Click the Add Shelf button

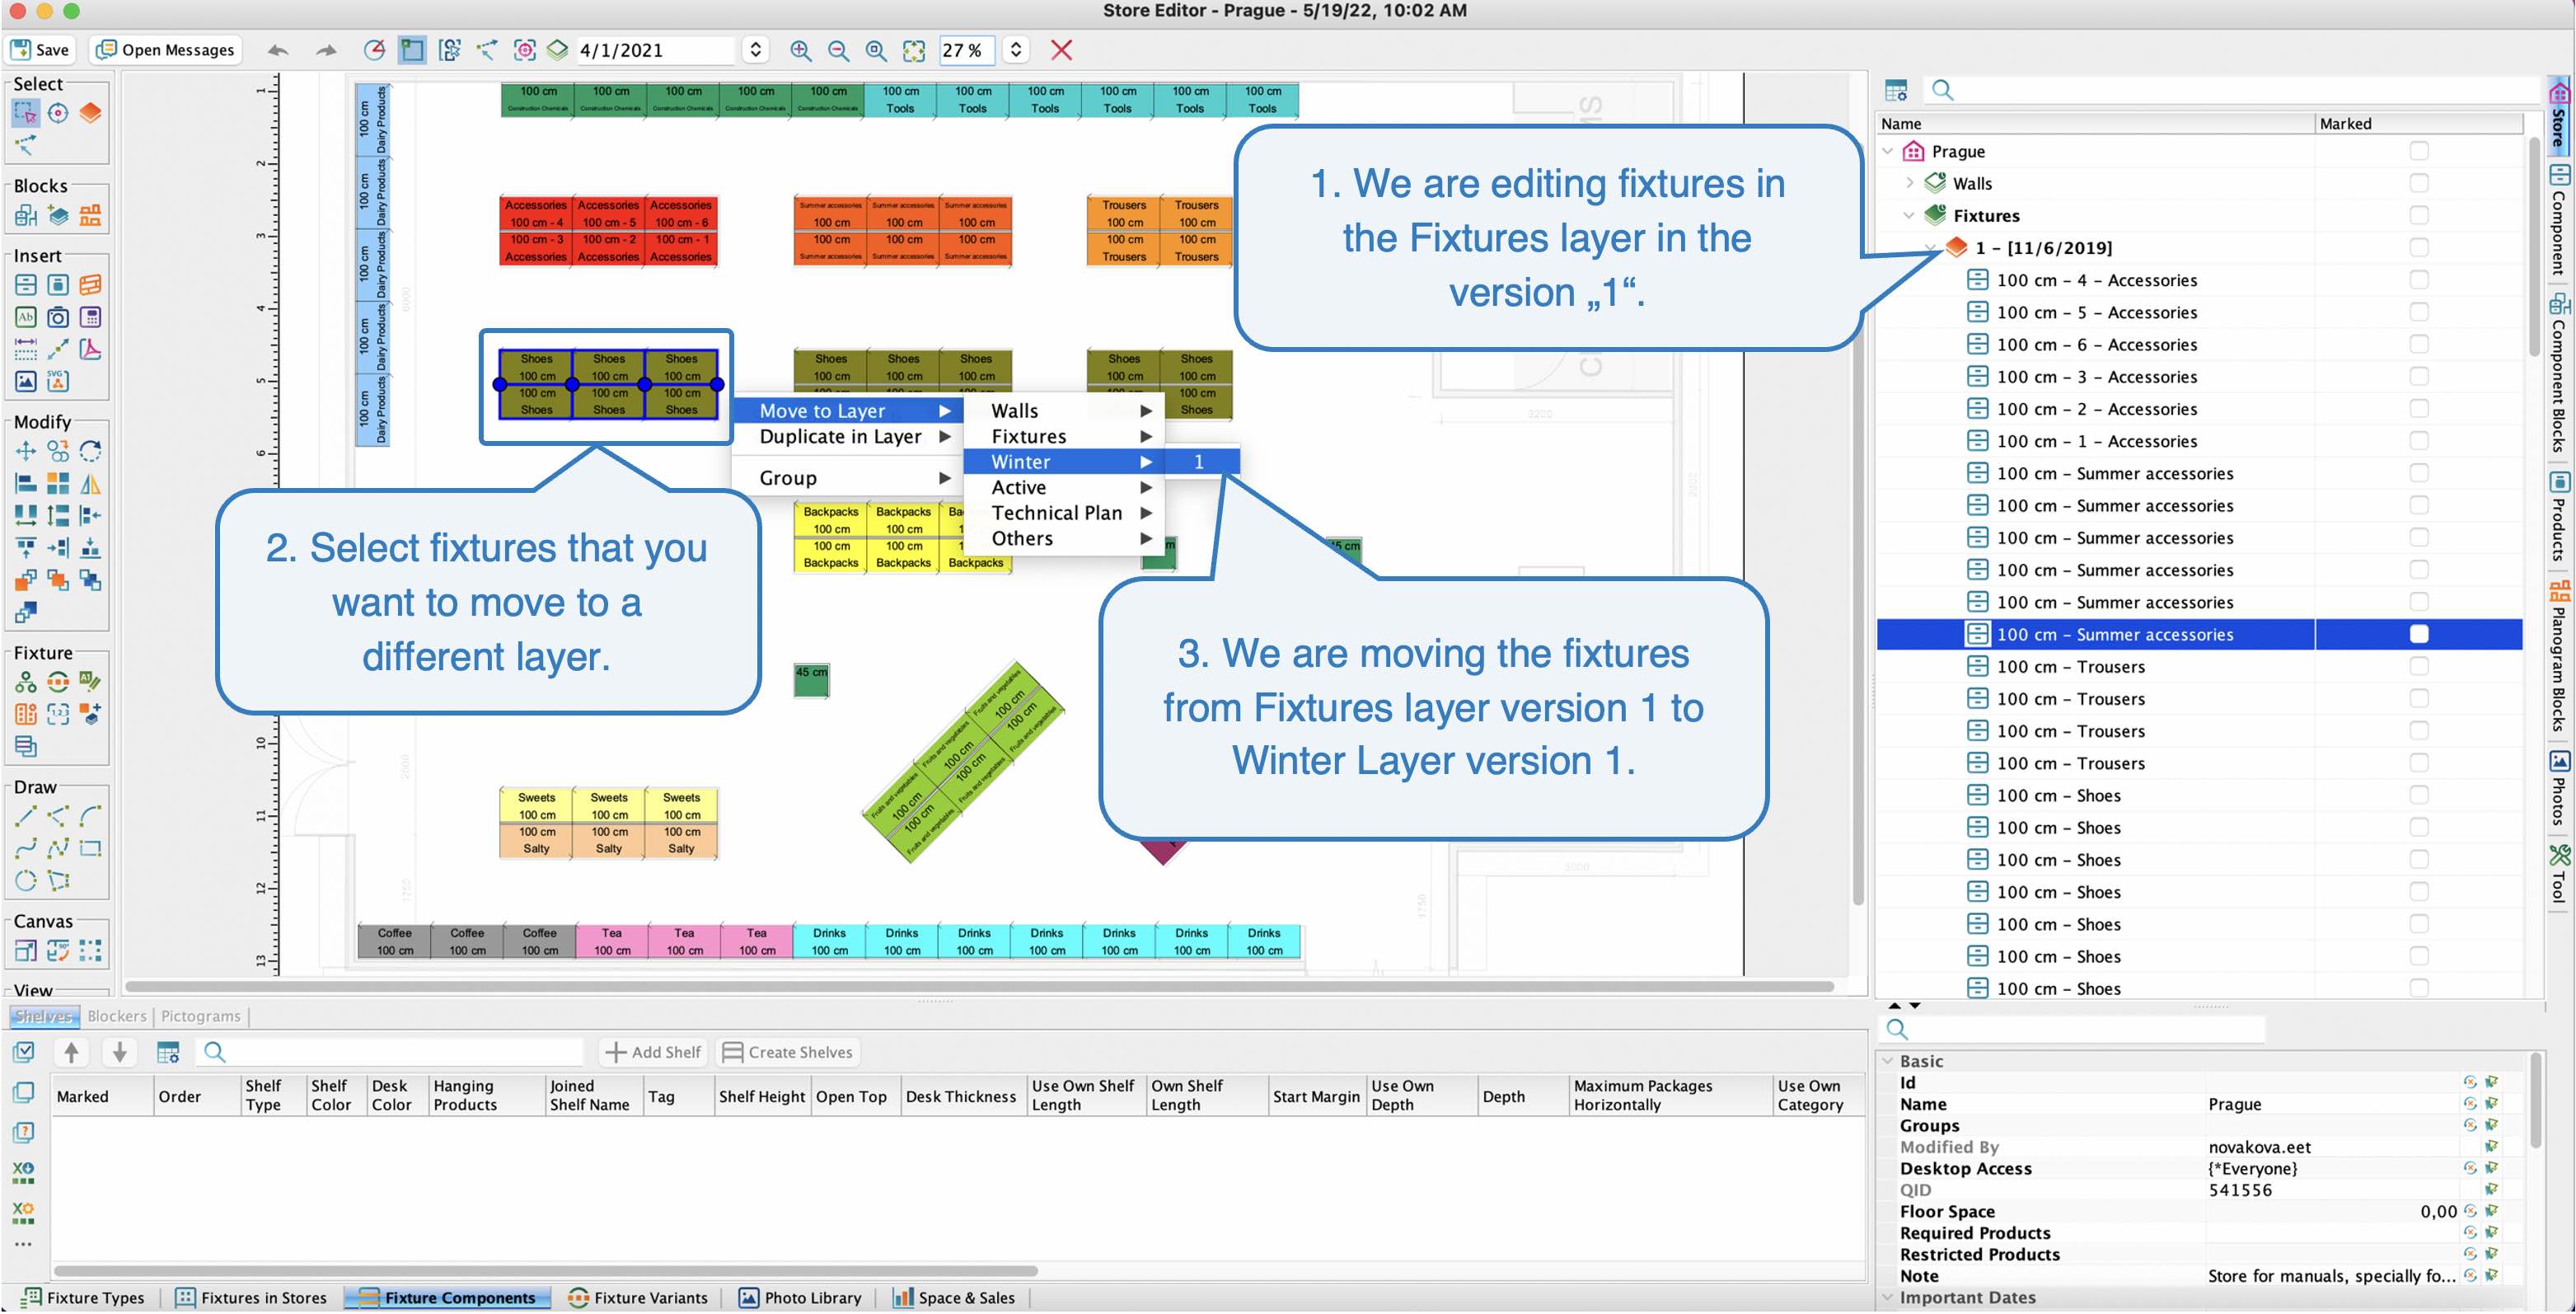click(x=653, y=1052)
